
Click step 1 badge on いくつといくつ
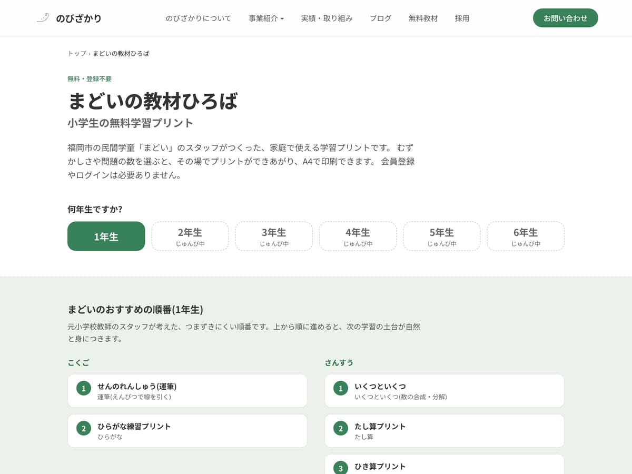pos(341,388)
